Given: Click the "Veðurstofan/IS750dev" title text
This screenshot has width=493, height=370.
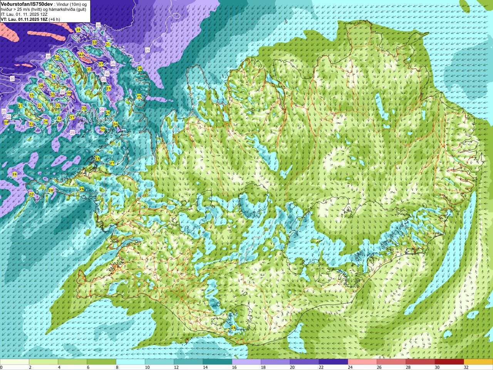Looking at the screenshot, I should point(27,3).
